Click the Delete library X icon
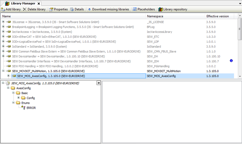This screenshot has width=242, height=144. coord(25,9)
